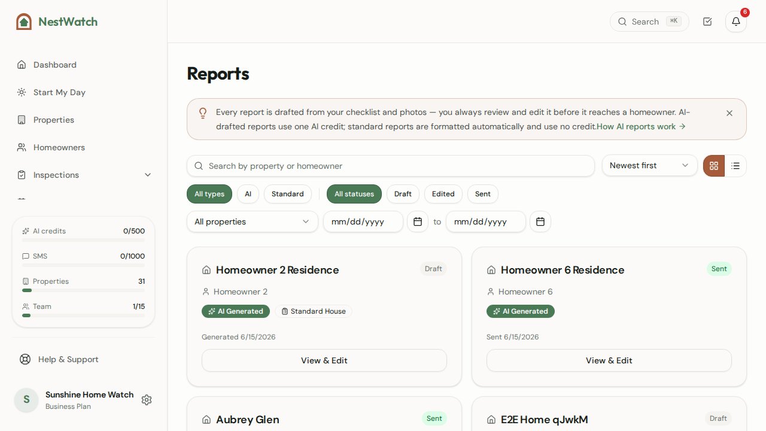Click the Sunshine Home Watch avatar
Screen dimensions: 766x431
tap(26, 400)
